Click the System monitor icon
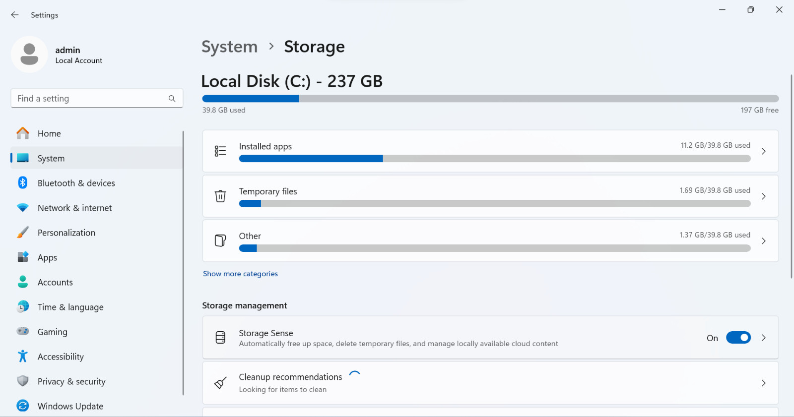The height and width of the screenshot is (417, 794). click(x=23, y=158)
